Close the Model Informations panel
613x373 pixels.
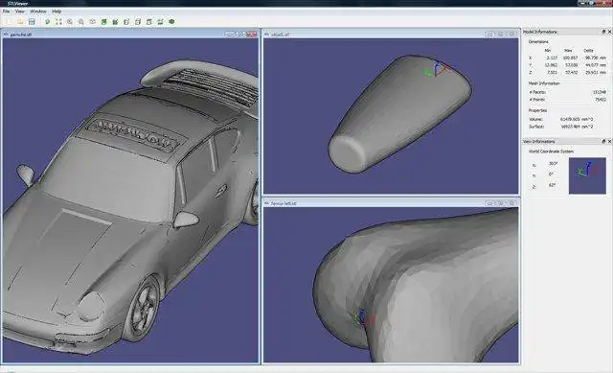[609, 32]
